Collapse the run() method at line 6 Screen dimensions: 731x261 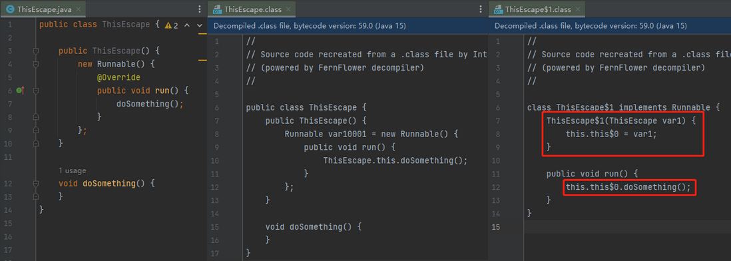tap(35, 91)
